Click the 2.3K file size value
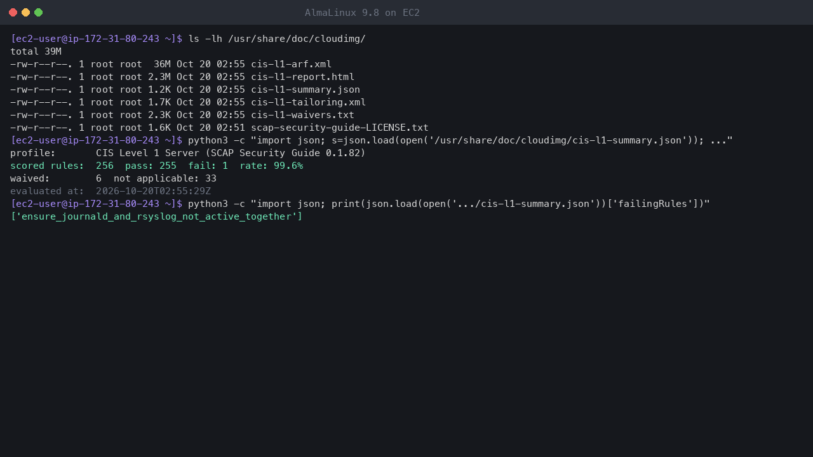This screenshot has width=813, height=457. (159, 115)
